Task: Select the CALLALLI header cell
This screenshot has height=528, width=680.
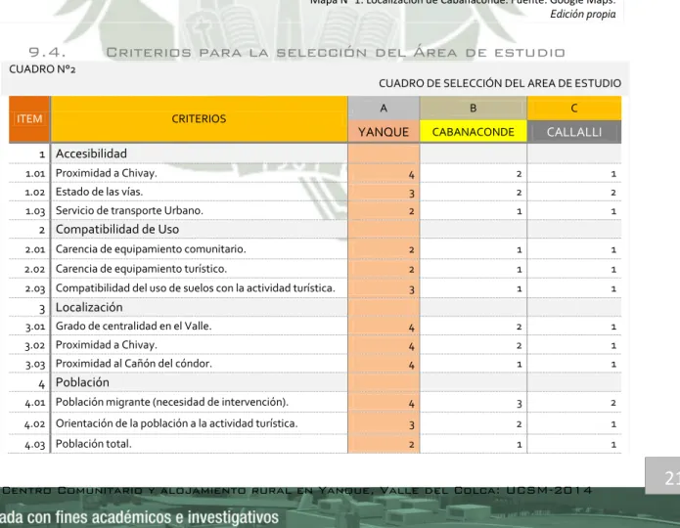Action: pos(574,132)
